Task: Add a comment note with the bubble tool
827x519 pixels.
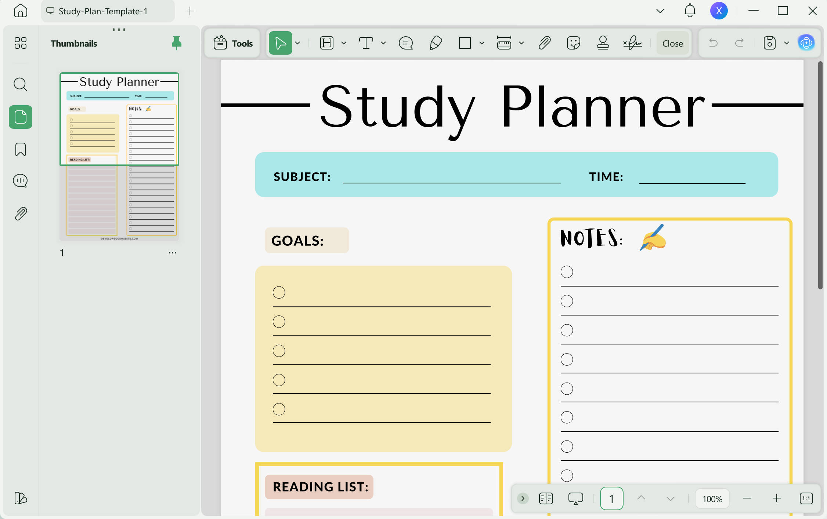Action: pos(406,43)
